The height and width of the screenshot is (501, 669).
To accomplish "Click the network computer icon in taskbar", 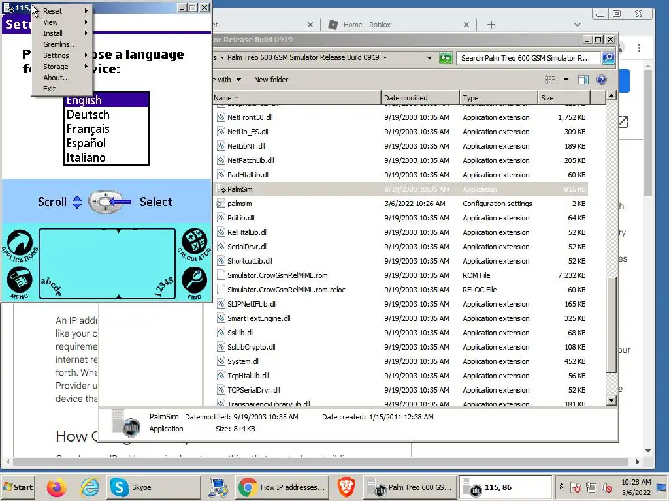I will (218, 487).
